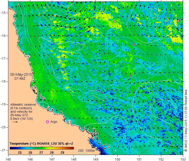Image resolution: width=189 pixels, height=161 pixels.
Task: Click the 0.5m/s reference velocity arrow
Action: [15, 122]
